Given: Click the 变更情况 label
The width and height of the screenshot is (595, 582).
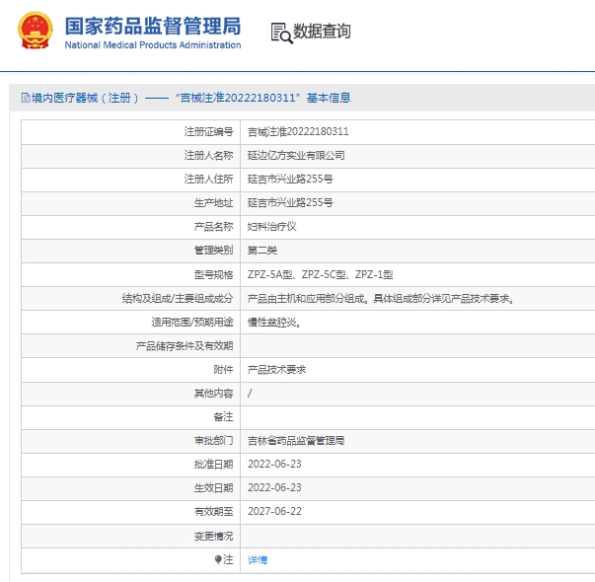Looking at the screenshot, I should coord(214,536).
